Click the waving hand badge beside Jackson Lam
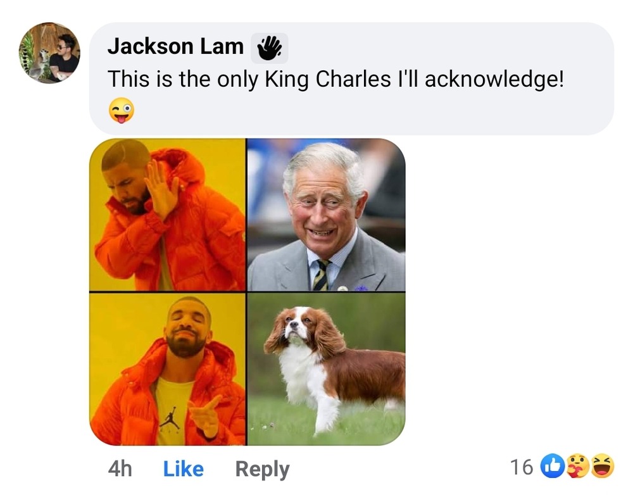Viewport: 633px width, 495px height. (269, 48)
